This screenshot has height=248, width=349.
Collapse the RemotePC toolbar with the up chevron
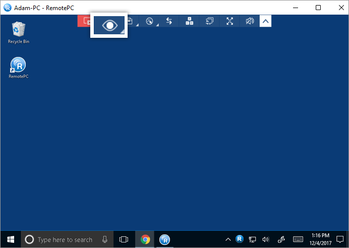266,21
